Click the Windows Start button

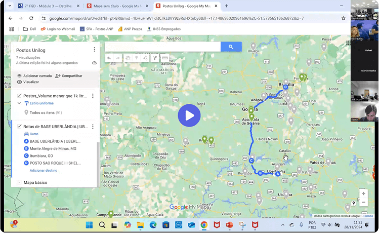click(89, 225)
